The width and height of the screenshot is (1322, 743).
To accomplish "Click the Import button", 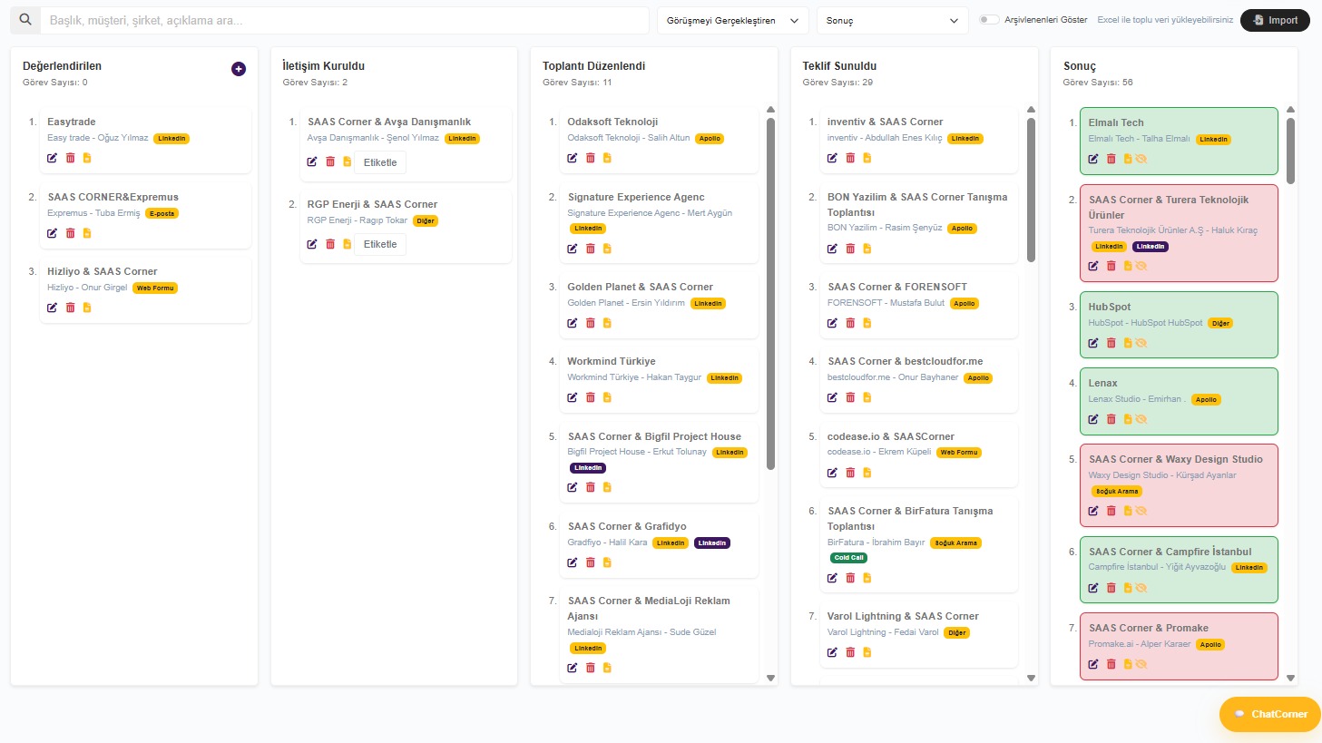I will pos(1275,20).
